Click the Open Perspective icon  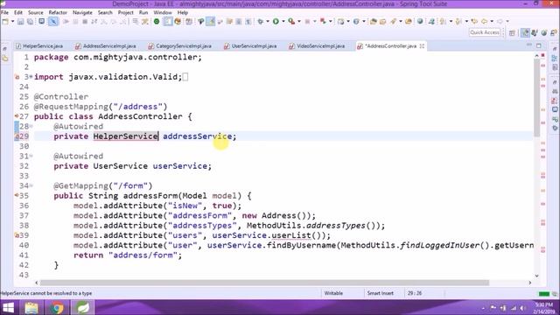(x=512, y=33)
